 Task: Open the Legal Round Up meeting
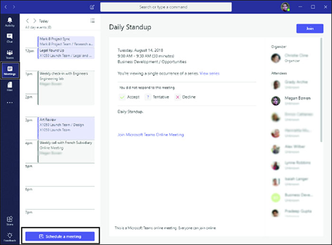point(66,53)
